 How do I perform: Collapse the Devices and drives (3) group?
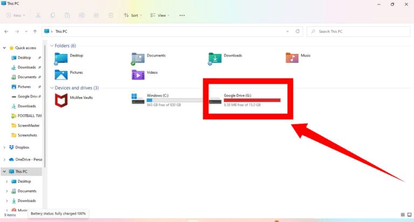click(x=52, y=88)
